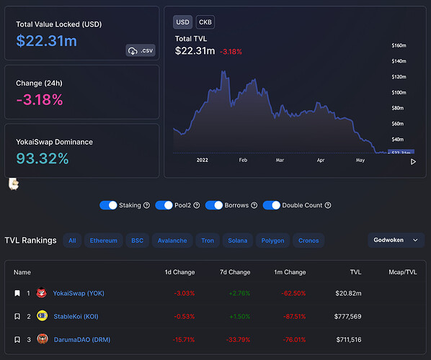
Task: Toggle the Staking switch
Action: tap(108, 205)
